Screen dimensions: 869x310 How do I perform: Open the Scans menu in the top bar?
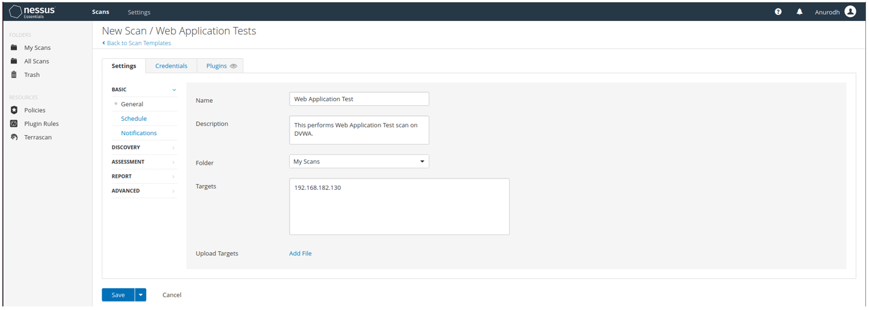100,12
